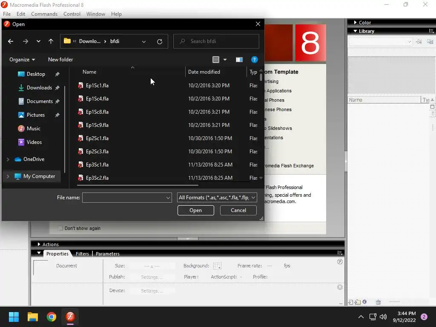Switch to the Parameters tab
This screenshot has width=436, height=327.
point(108,254)
